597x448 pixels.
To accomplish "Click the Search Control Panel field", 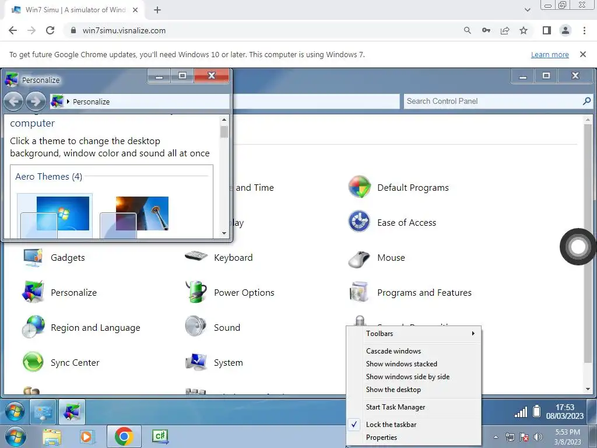I will [498, 101].
